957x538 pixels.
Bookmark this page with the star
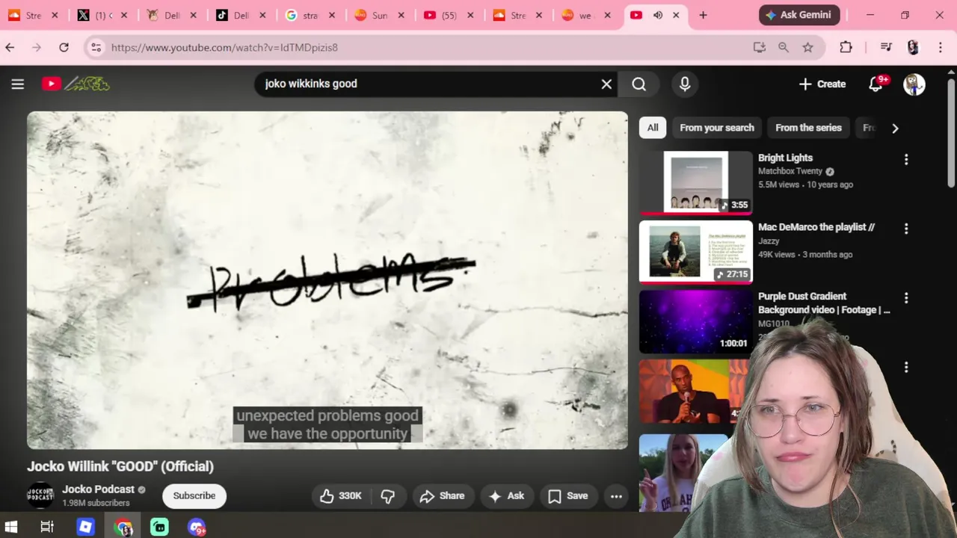[807, 47]
